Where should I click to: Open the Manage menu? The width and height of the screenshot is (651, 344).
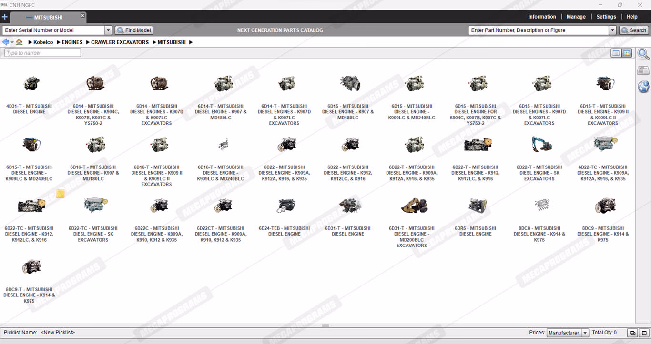[x=576, y=17]
